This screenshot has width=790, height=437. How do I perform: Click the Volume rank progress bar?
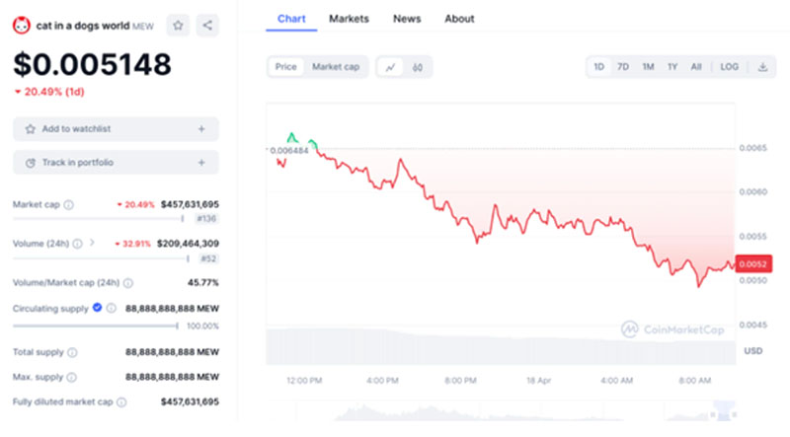click(102, 258)
